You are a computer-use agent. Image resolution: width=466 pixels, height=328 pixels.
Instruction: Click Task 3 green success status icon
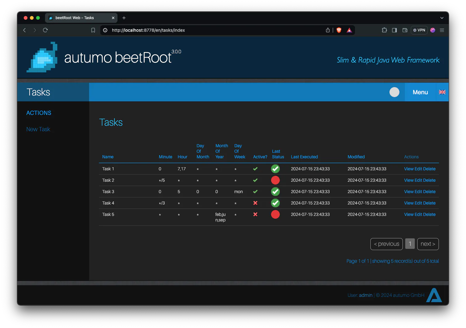tap(275, 192)
